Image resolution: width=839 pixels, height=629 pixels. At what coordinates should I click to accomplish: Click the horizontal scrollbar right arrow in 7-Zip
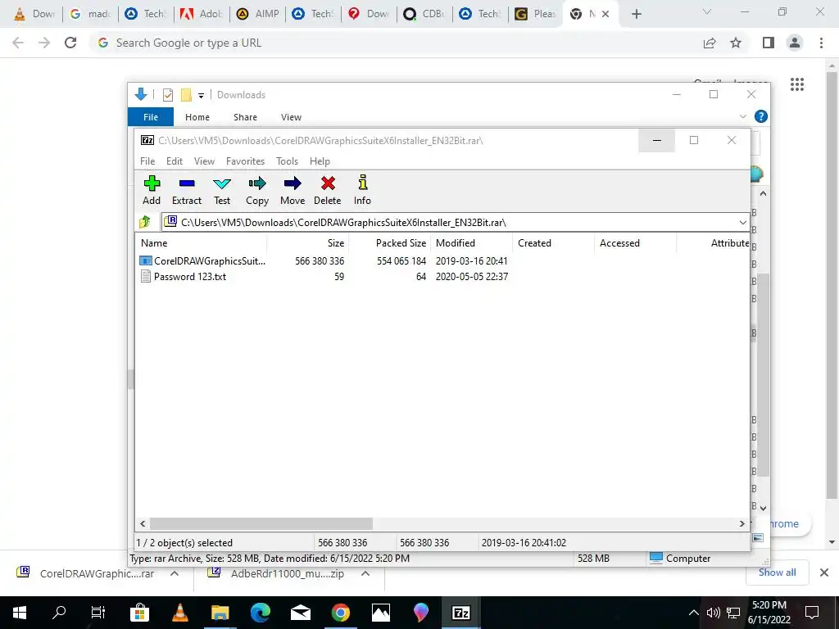coord(742,523)
